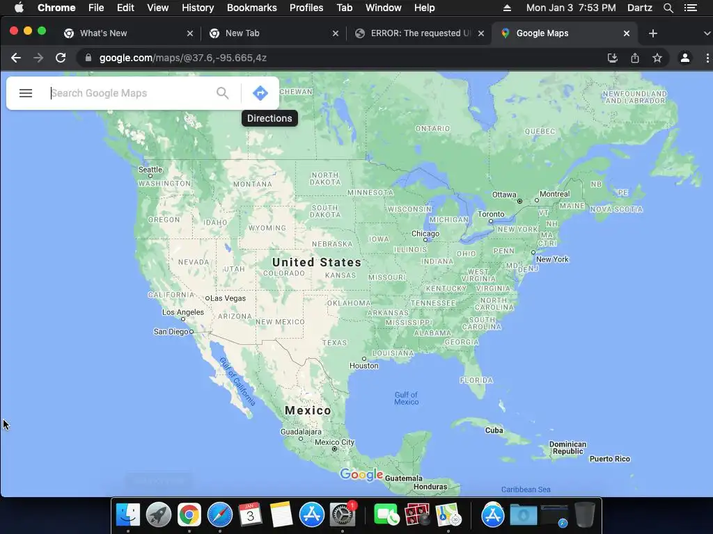Open Control Center icon in menu bar
This screenshot has width=713, height=534.
click(690, 8)
